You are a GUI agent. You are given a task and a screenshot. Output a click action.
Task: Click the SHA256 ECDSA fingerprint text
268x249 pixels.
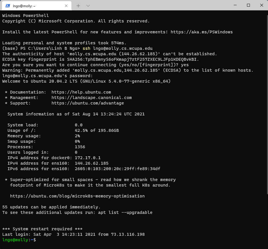[x=132, y=59]
